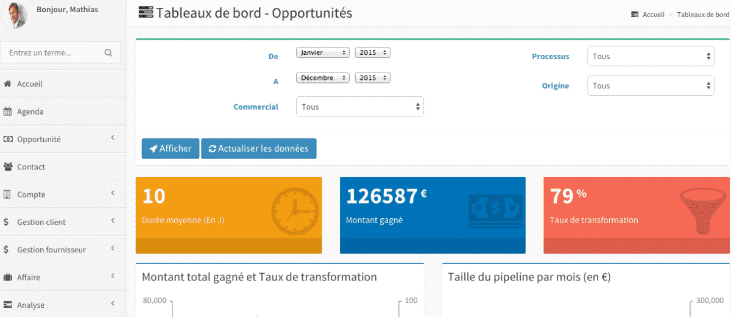Open the Processus dropdown

click(x=650, y=56)
